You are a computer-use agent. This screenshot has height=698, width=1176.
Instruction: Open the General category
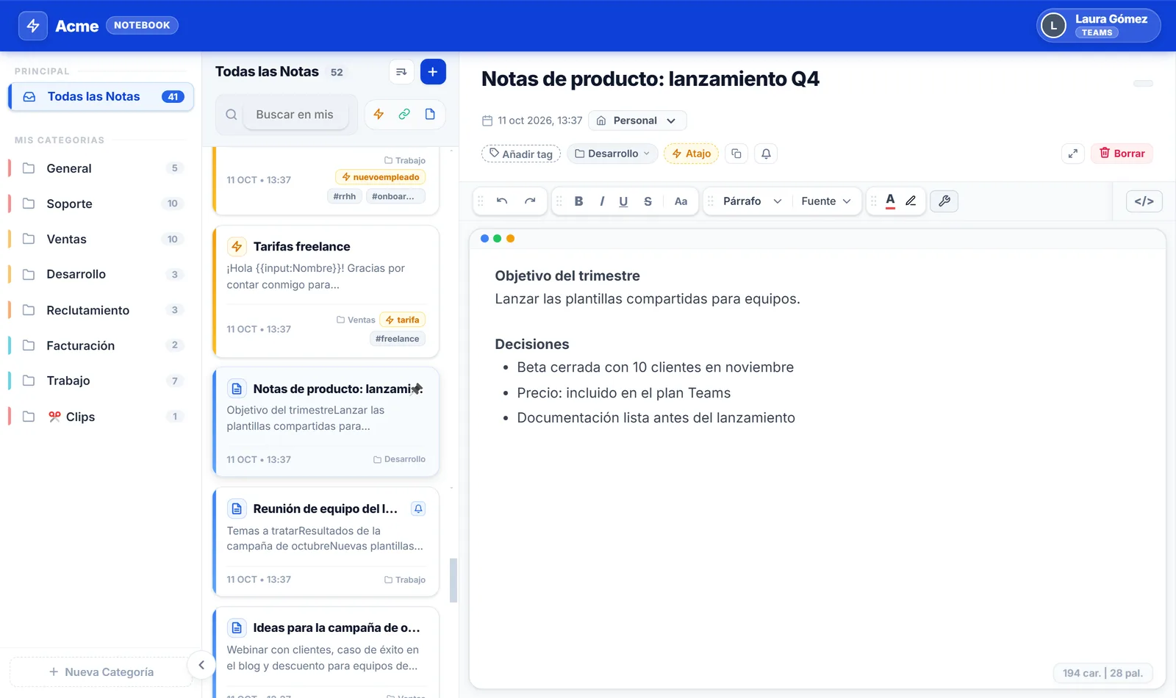(101, 168)
